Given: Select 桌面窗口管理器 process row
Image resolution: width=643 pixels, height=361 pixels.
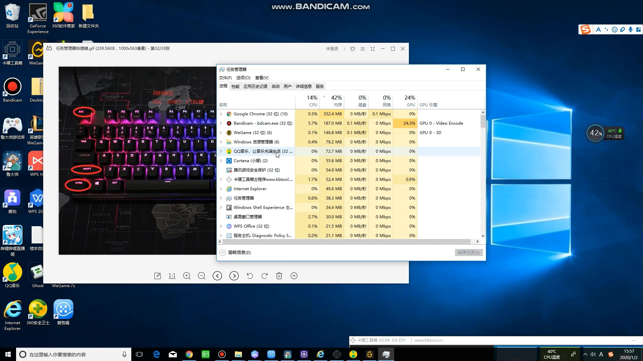Looking at the screenshot, I should click(349, 217).
